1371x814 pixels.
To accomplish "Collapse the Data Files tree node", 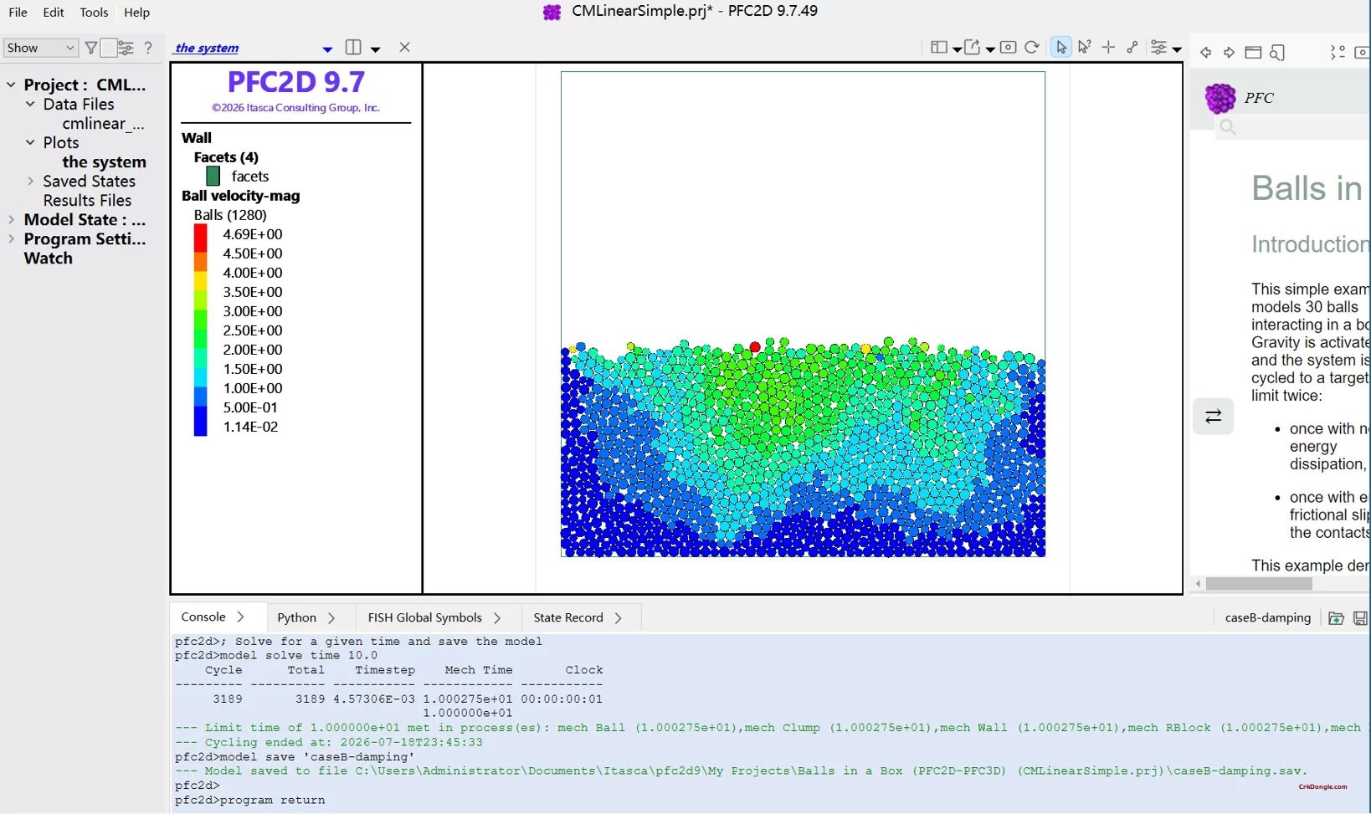I will pos(30,104).
